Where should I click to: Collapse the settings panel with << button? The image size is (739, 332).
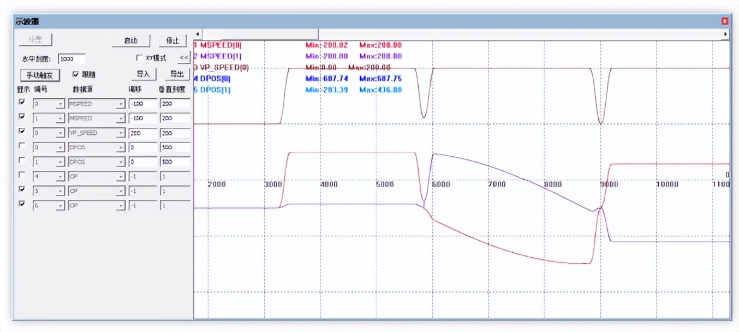(x=183, y=58)
